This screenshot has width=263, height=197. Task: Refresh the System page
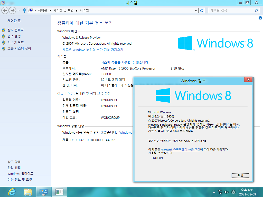(202, 11)
